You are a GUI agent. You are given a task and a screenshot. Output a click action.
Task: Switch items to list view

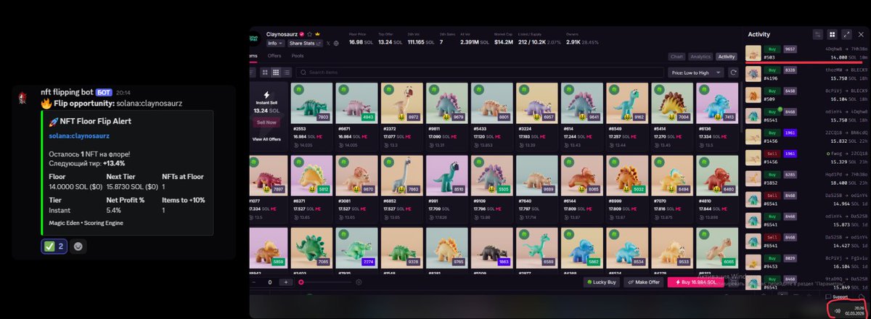coord(287,72)
